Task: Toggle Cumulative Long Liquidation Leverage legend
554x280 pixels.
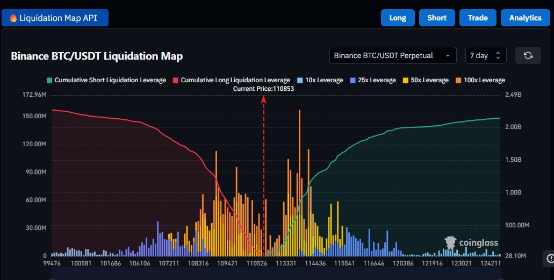Action: 231,80
